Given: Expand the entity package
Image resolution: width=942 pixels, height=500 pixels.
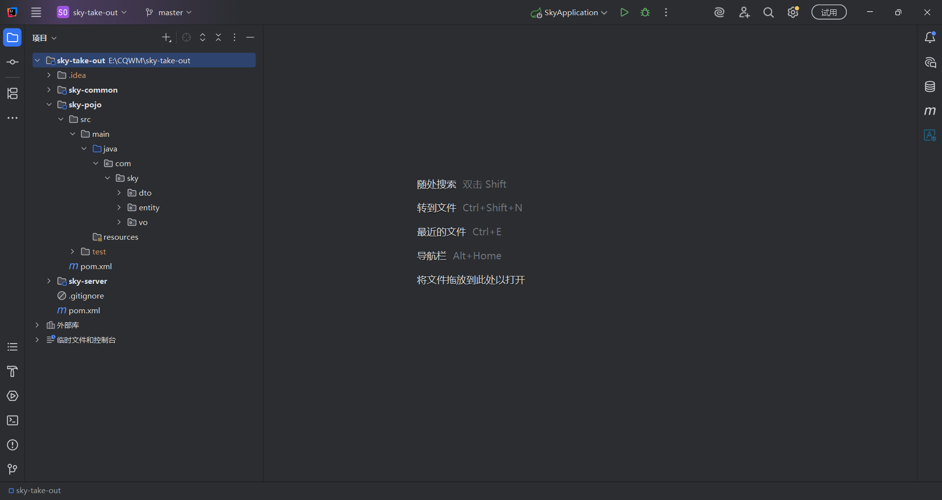Looking at the screenshot, I should pos(119,207).
